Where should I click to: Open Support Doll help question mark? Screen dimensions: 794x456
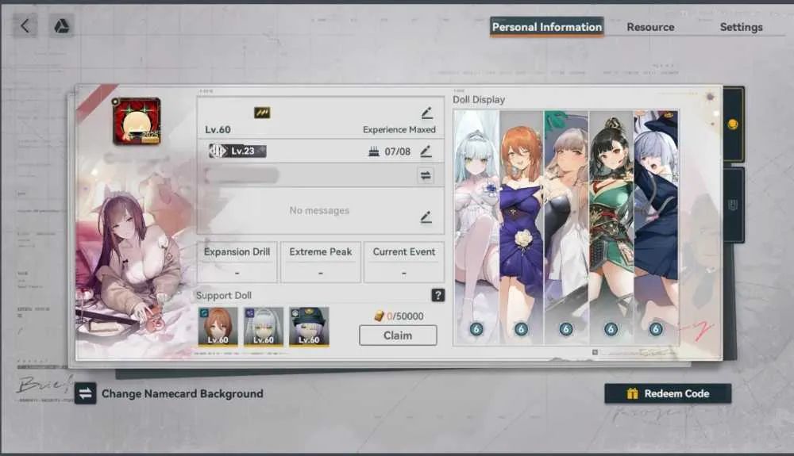(438, 295)
